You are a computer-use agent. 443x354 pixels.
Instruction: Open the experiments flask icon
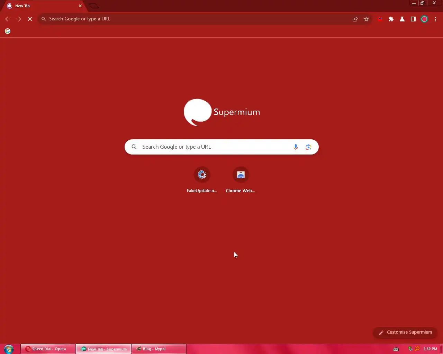pos(402,19)
